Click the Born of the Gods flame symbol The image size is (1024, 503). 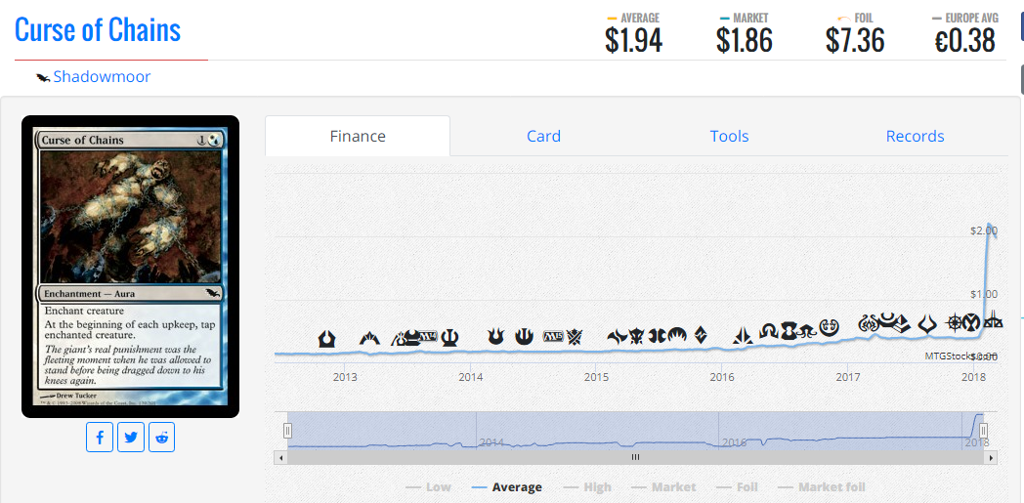[496, 336]
